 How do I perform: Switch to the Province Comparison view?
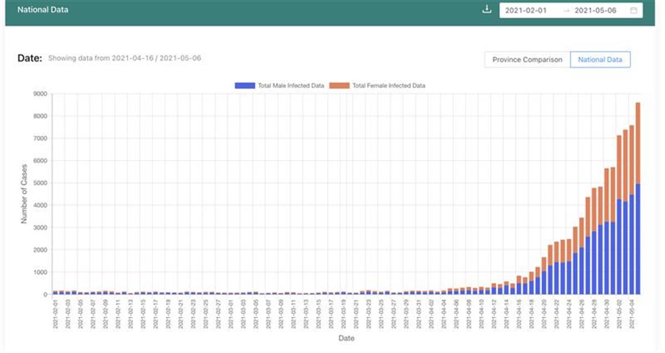[x=527, y=60]
